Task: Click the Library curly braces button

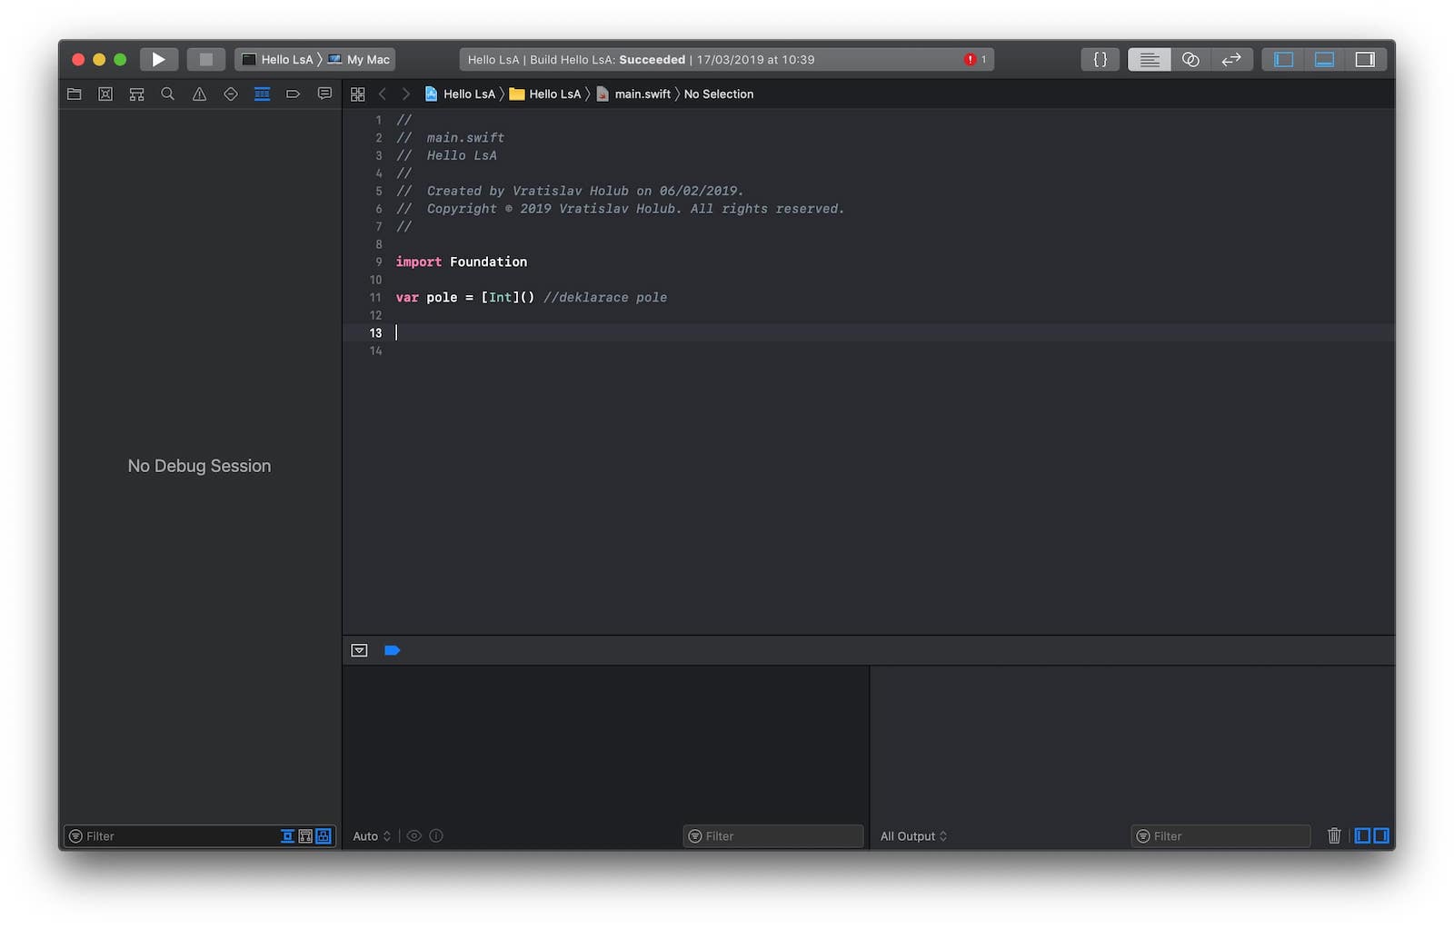Action: pos(1100,59)
